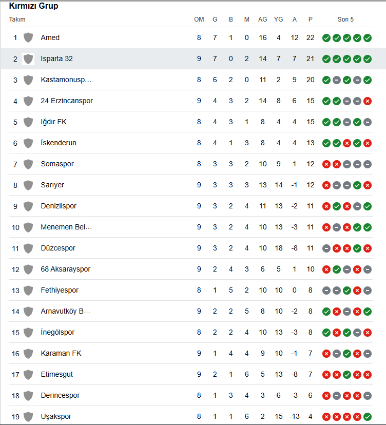
Task: Select the Denizlispor team name
Action: 59,206
